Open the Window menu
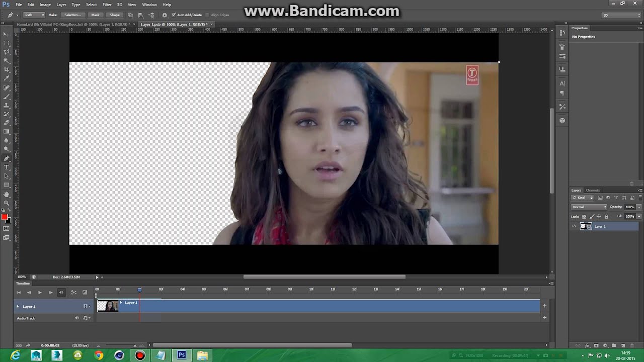The width and height of the screenshot is (644, 362). 149,5
